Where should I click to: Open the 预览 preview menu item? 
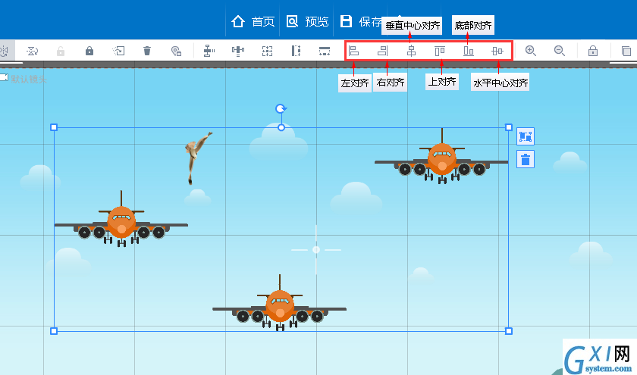coord(307,21)
